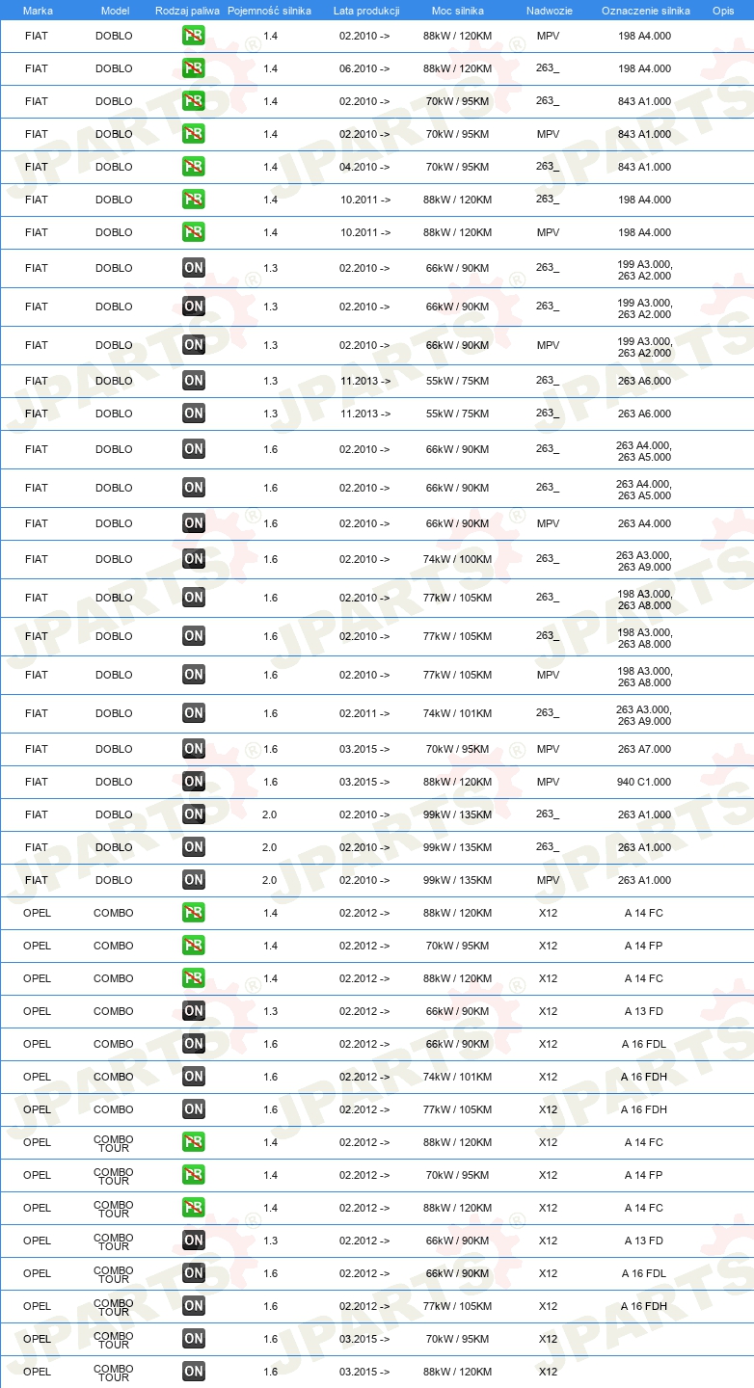Select 'MPV' body in 940 C1.000 row

coord(548,782)
